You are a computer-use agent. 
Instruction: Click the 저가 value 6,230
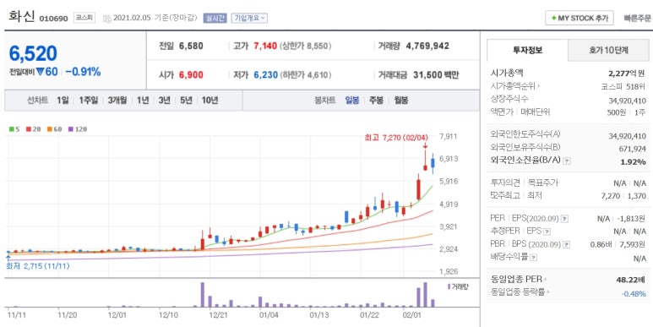click(x=266, y=75)
